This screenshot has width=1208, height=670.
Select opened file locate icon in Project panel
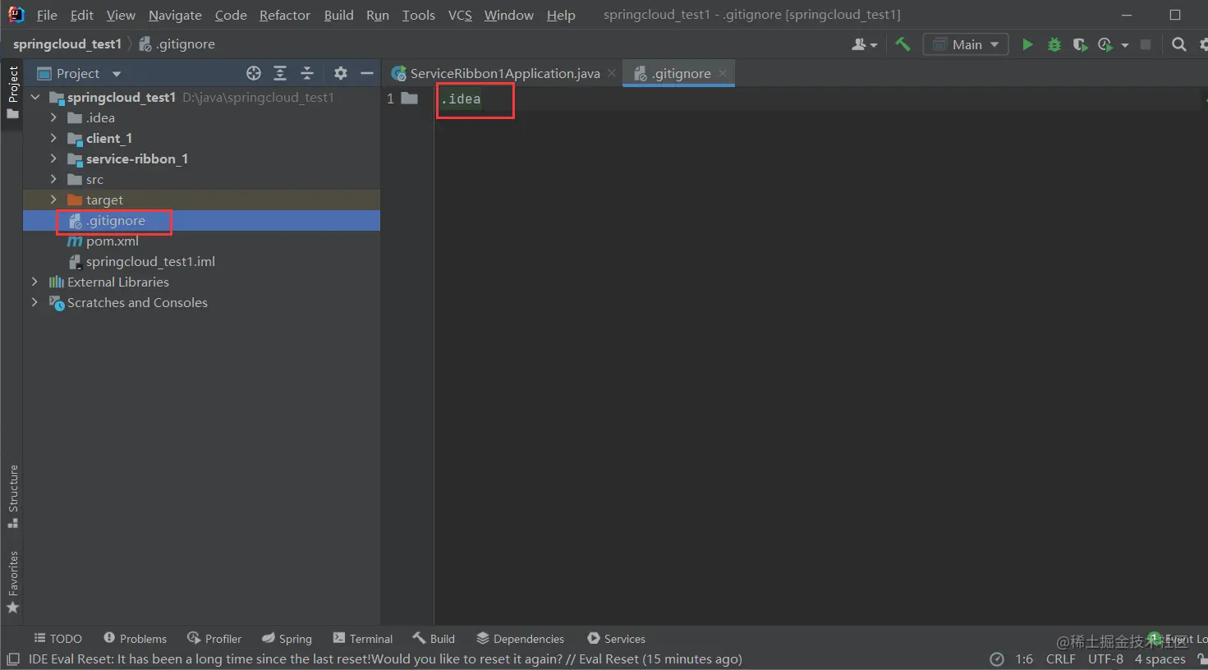[x=254, y=74]
